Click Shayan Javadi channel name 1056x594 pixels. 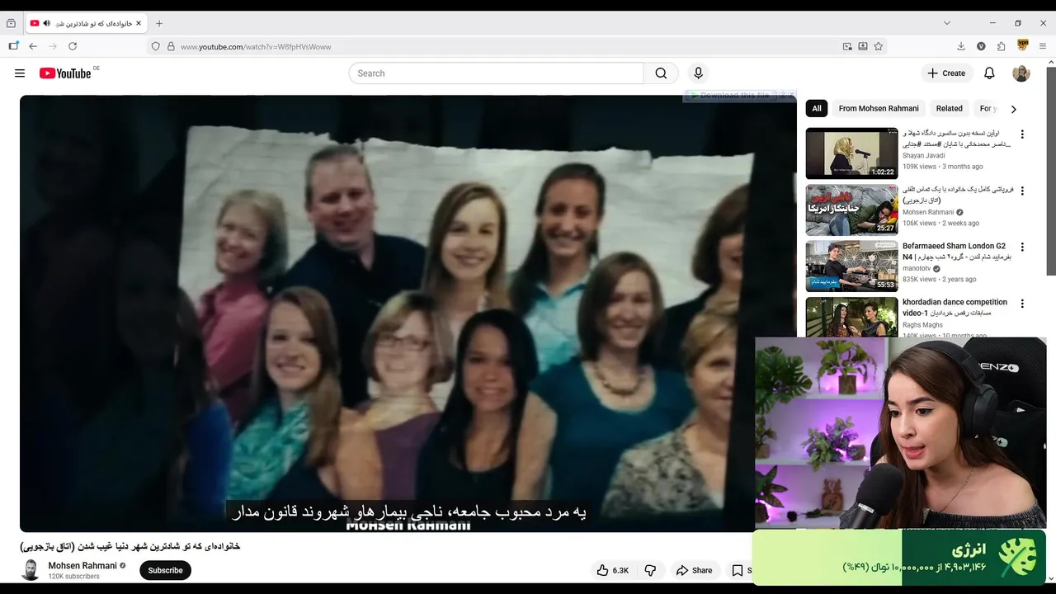(924, 155)
